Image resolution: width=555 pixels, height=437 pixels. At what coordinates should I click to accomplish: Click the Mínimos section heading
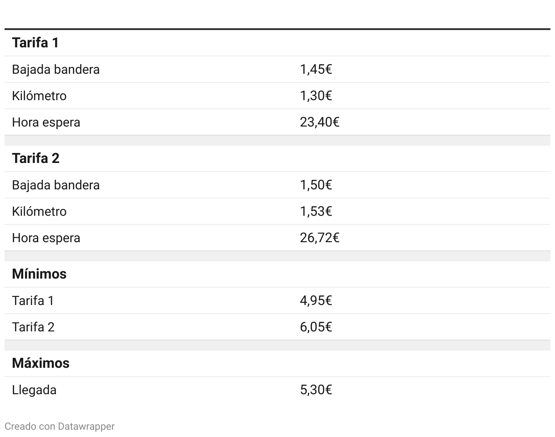(x=39, y=274)
